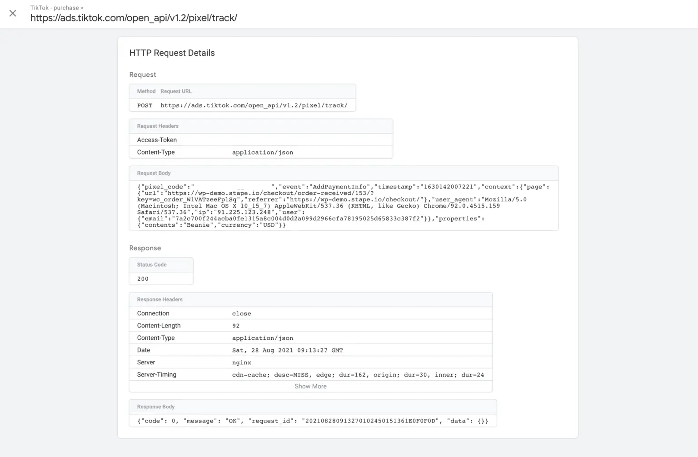This screenshot has height=457, width=698.
Task: Click the Request Body JSON text
Action: [343, 206]
